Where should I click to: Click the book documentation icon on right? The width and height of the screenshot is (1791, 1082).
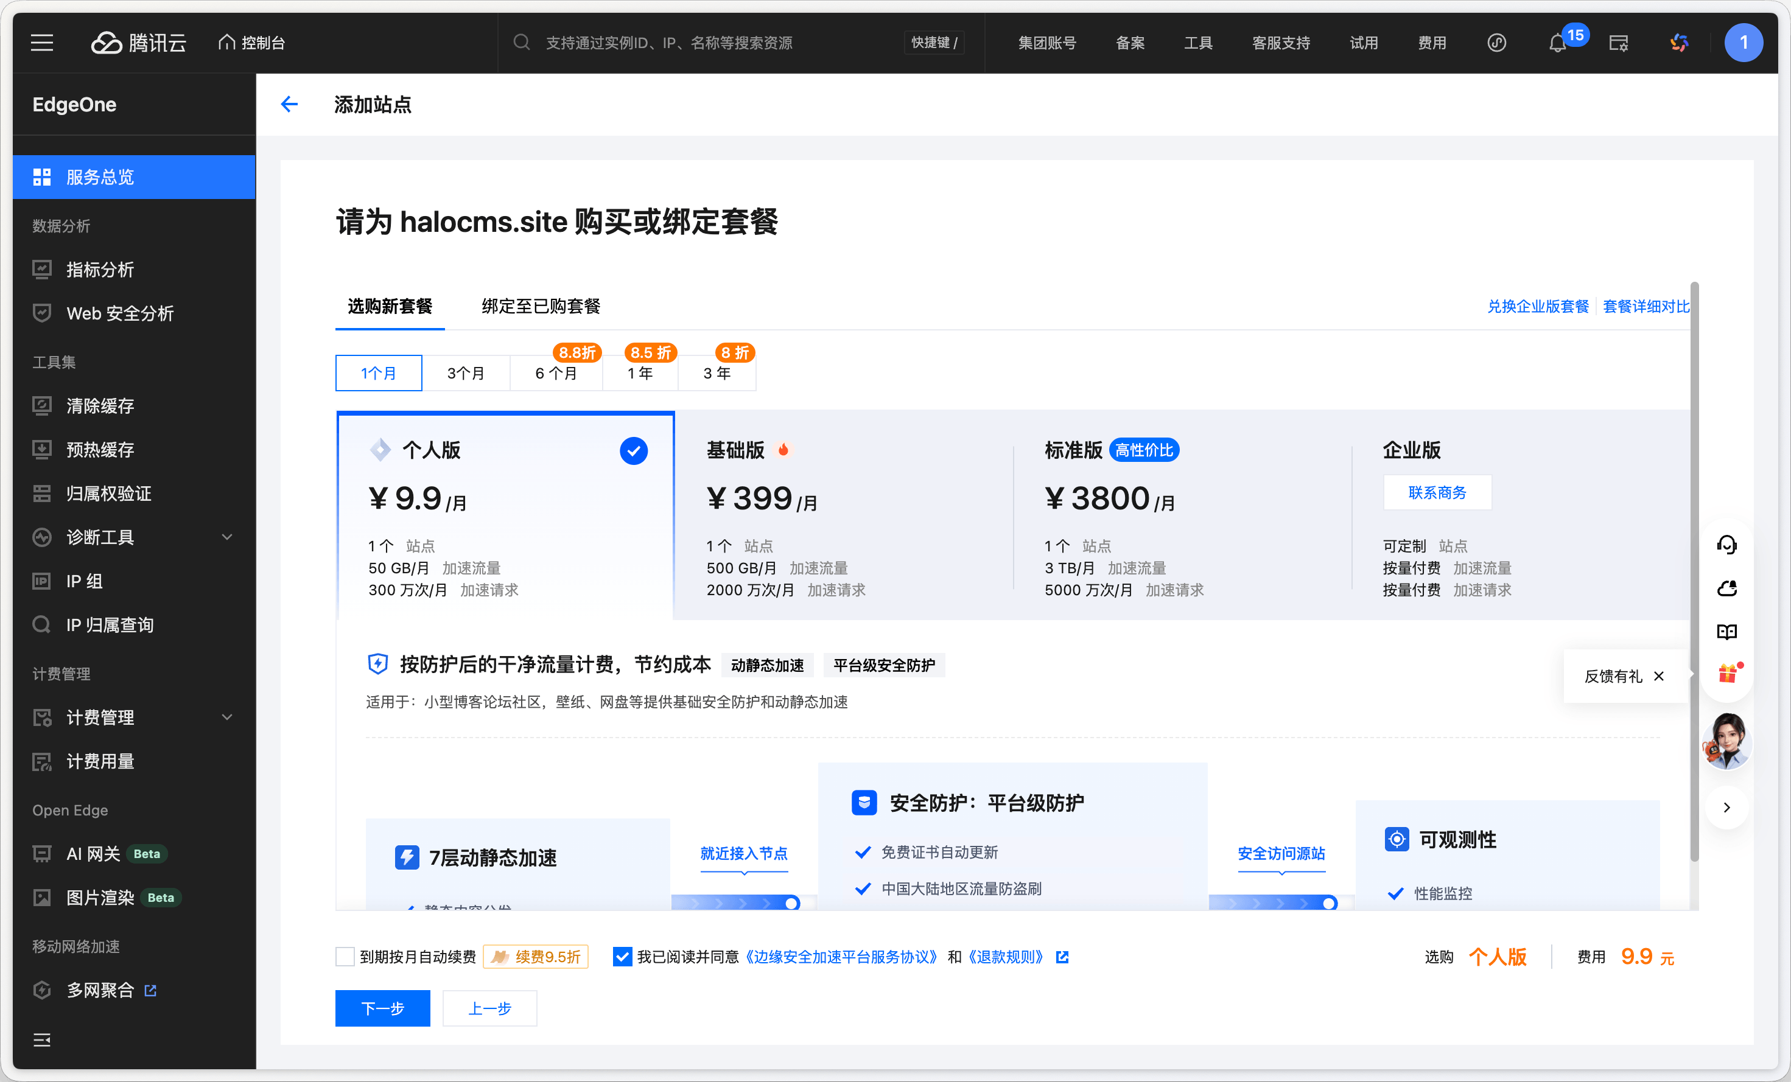pyautogui.click(x=1726, y=632)
